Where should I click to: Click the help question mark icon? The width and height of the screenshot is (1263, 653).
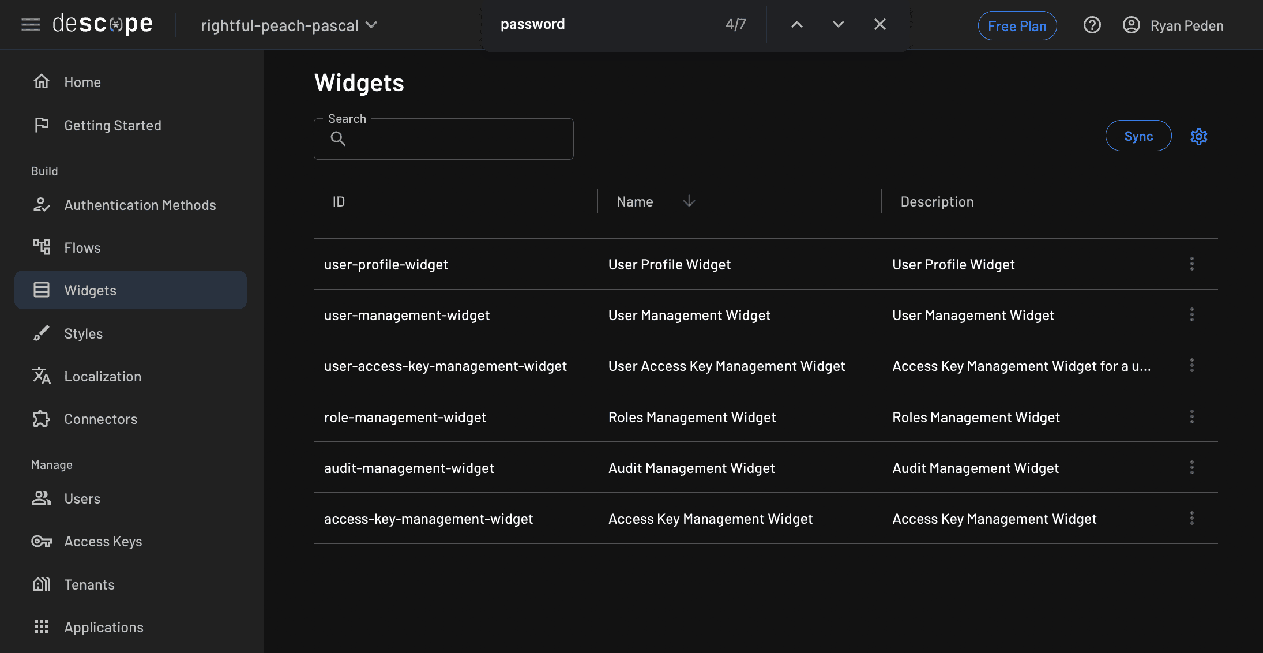point(1092,25)
